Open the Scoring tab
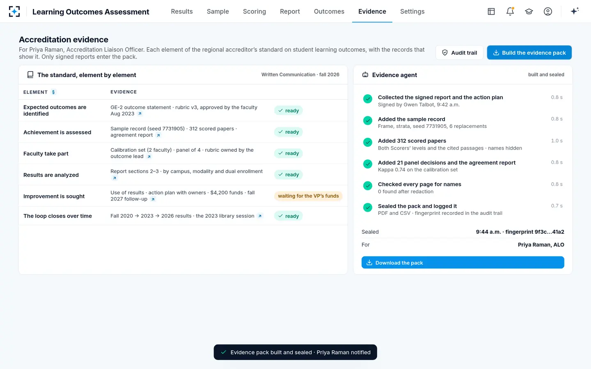The width and height of the screenshot is (591, 369). click(x=254, y=11)
